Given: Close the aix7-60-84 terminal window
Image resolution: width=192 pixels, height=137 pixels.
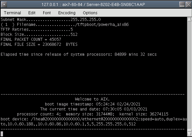Looking at the screenshot, I should pyautogui.click(x=188, y=5).
